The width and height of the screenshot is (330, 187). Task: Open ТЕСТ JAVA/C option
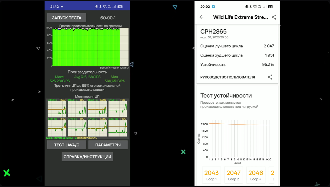coord(67,145)
